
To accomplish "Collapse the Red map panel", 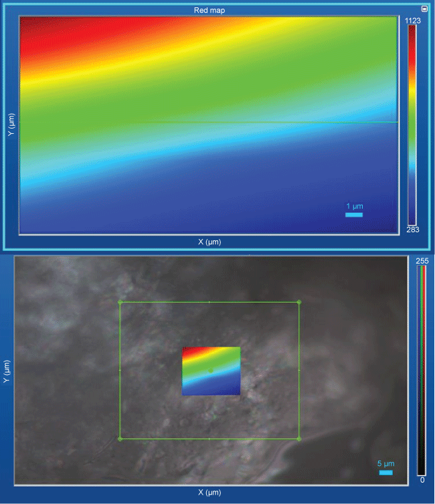I will click(424, 8).
